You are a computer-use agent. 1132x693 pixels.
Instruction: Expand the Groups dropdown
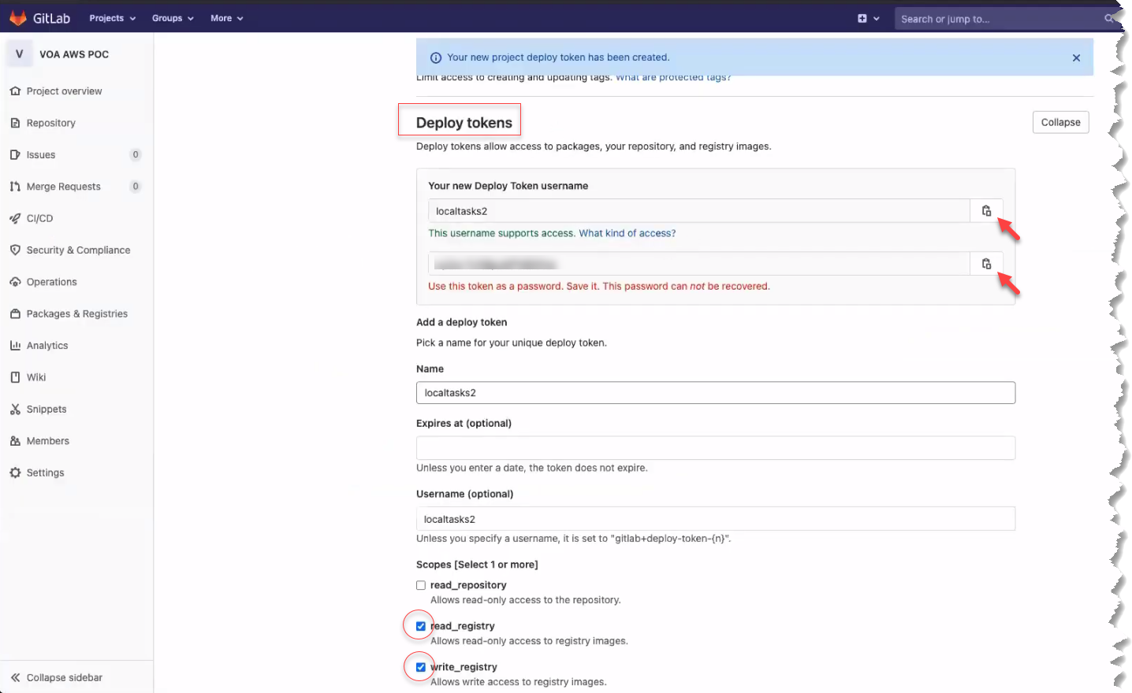point(173,18)
